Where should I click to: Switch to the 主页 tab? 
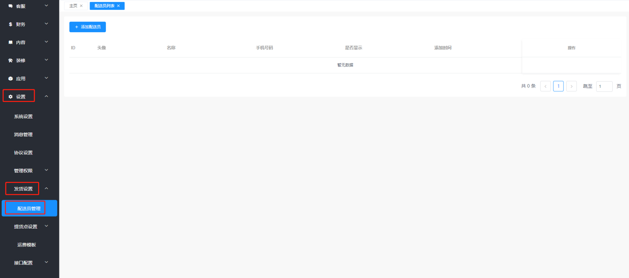coord(73,6)
